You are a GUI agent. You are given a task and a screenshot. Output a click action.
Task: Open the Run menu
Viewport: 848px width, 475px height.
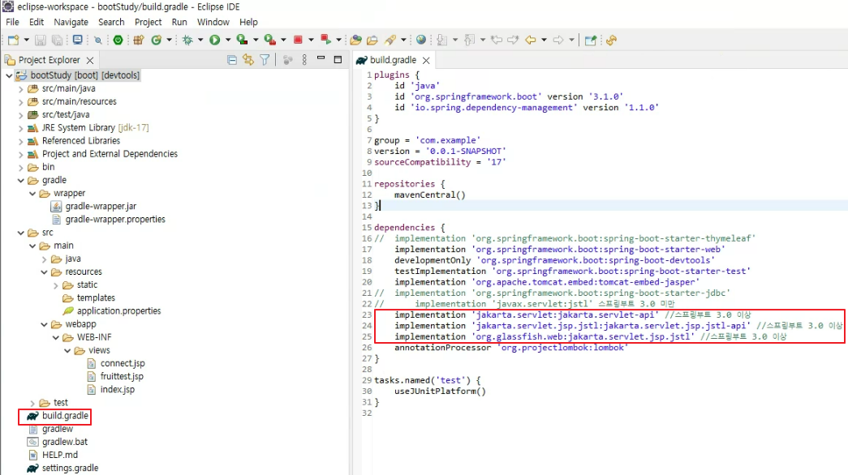179,22
